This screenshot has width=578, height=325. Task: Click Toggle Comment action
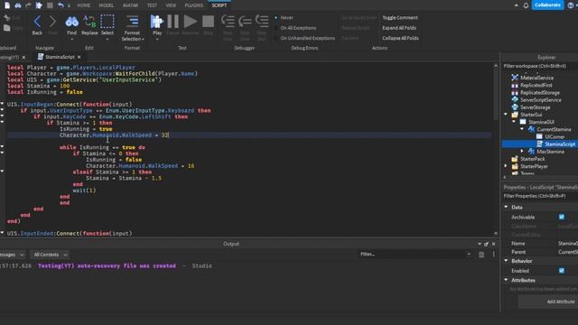tap(400, 18)
